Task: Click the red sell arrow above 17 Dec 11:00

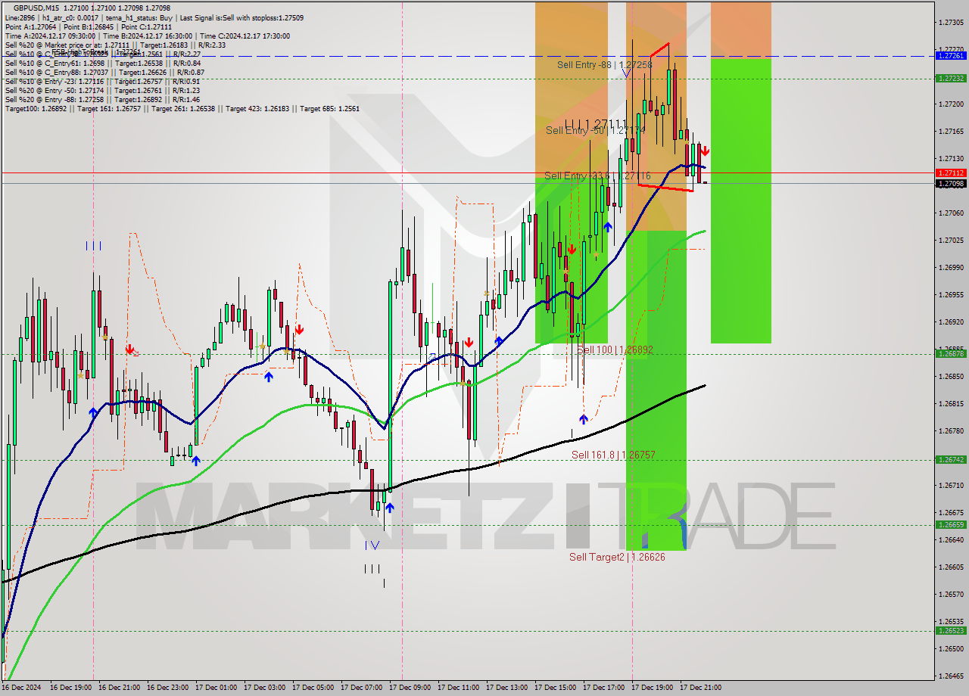Action: pyautogui.click(x=470, y=342)
